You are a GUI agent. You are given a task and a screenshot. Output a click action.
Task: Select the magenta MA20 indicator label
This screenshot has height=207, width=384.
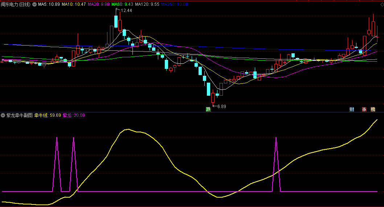[98, 4]
